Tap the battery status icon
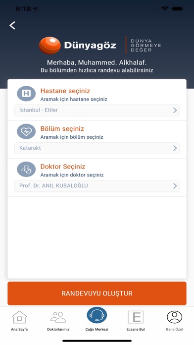 tap(178, 9)
